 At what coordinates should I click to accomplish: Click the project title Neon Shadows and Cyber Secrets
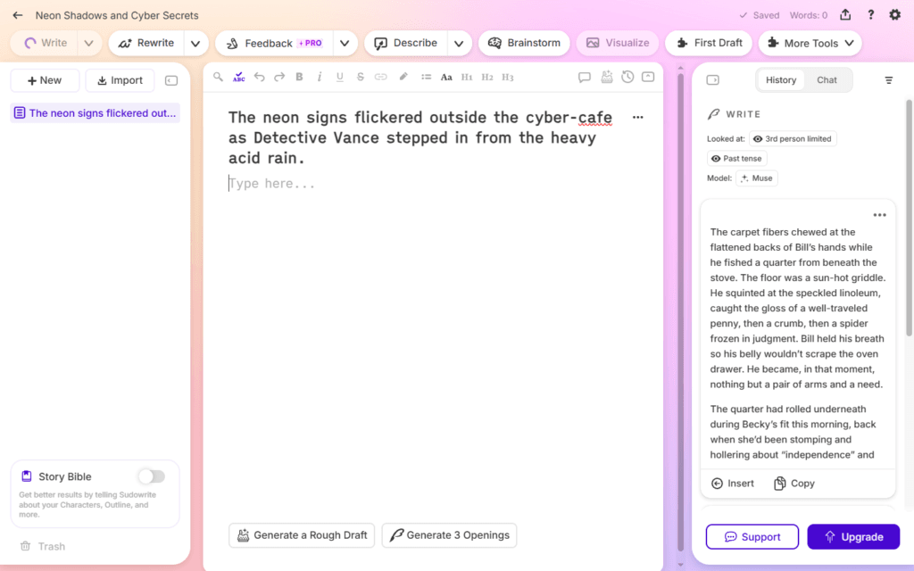117,15
